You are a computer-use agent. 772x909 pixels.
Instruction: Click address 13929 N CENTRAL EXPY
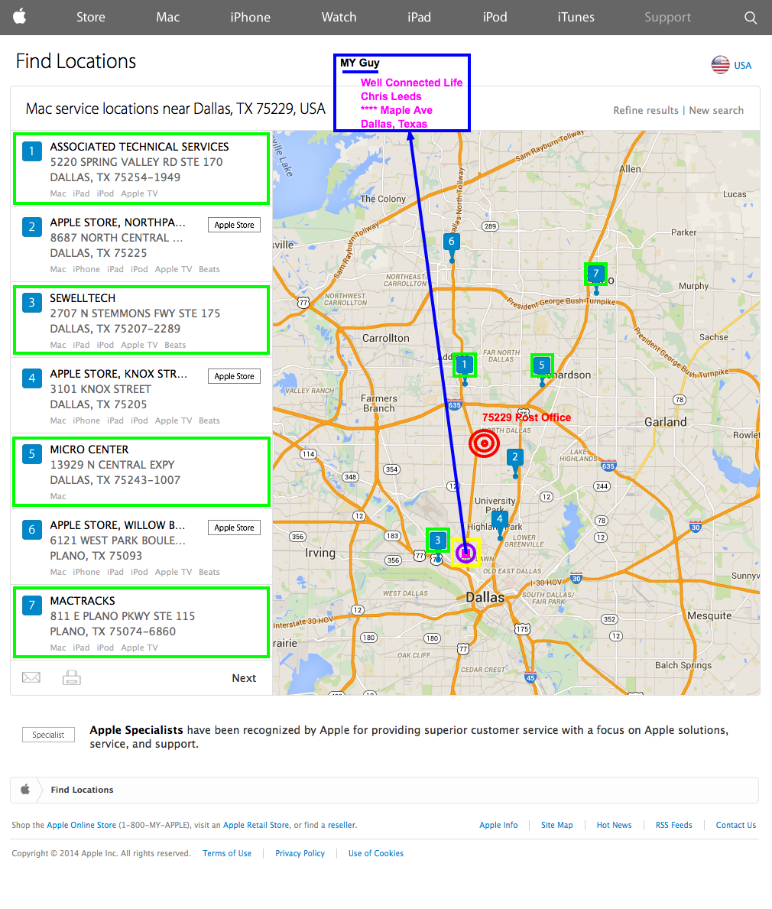(112, 465)
